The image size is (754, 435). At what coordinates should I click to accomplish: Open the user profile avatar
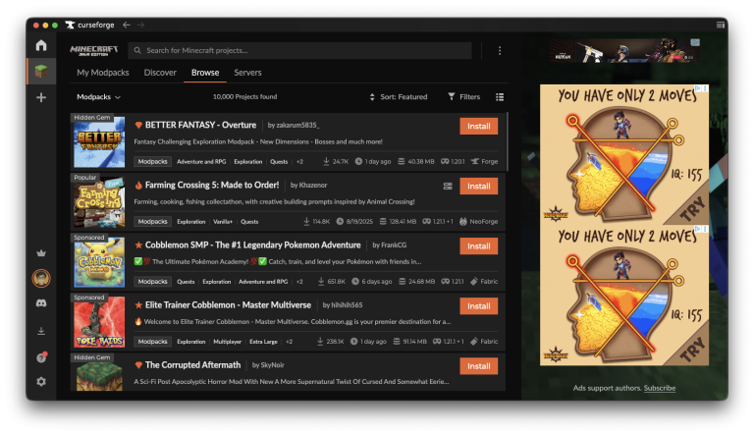[x=41, y=278]
